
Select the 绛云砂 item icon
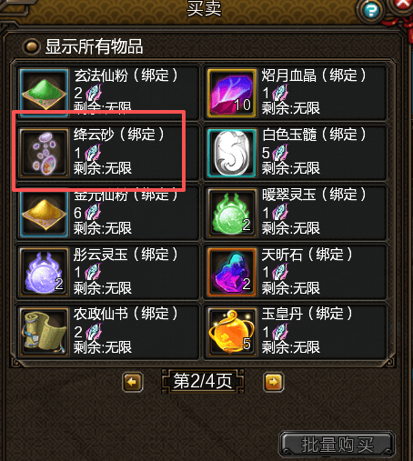45,153
